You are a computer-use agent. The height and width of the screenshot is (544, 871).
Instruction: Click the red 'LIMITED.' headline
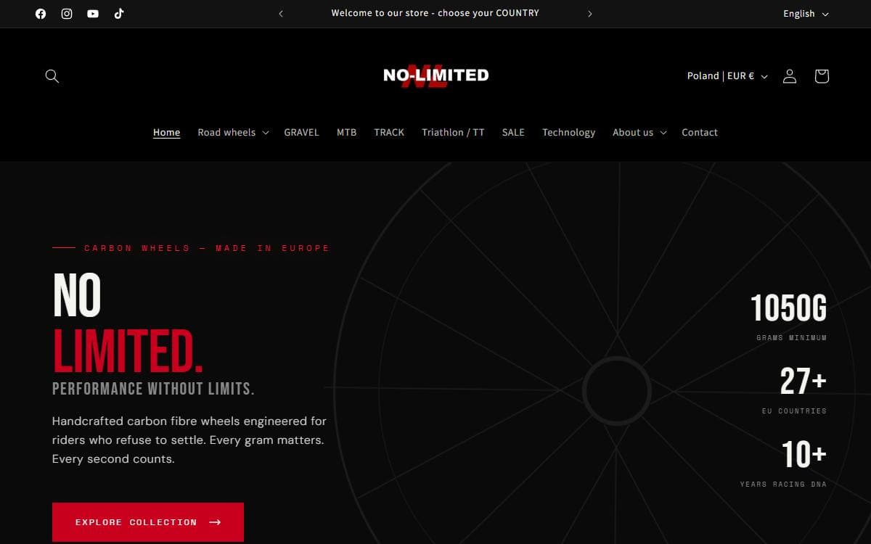pos(127,350)
